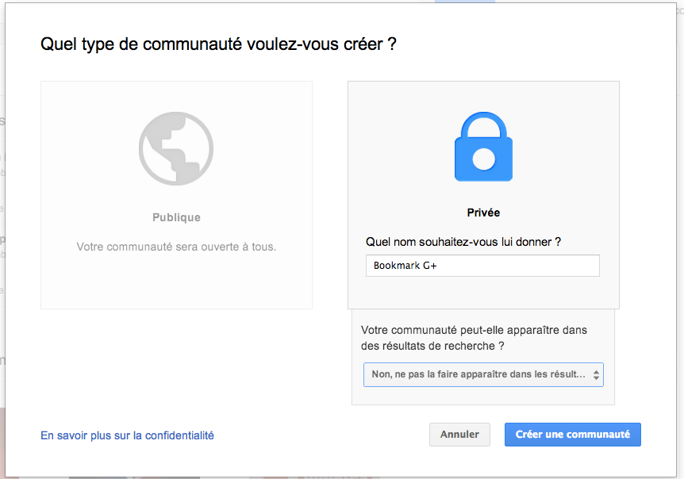Select the Publique globe icon
The image size is (684, 479).
[175, 148]
